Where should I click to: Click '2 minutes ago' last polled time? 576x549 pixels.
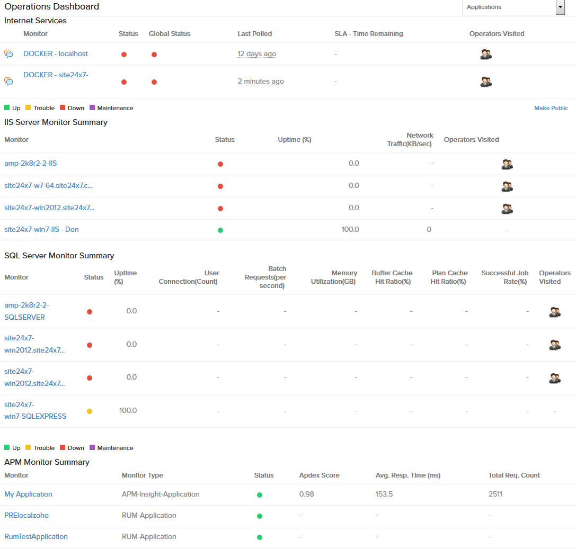(x=261, y=82)
